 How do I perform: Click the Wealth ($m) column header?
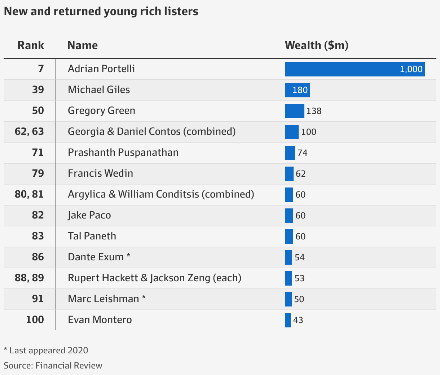tap(317, 45)
